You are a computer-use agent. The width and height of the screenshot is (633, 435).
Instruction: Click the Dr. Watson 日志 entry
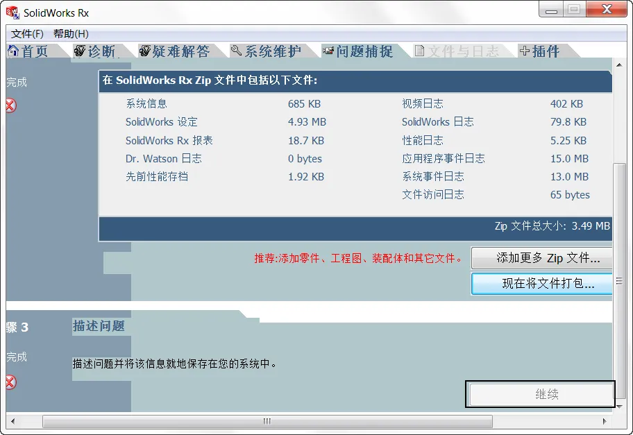164,159
